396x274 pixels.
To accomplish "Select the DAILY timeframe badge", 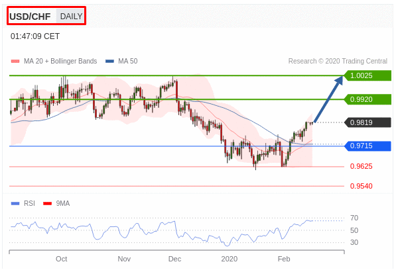I will (x=71, y=17).
